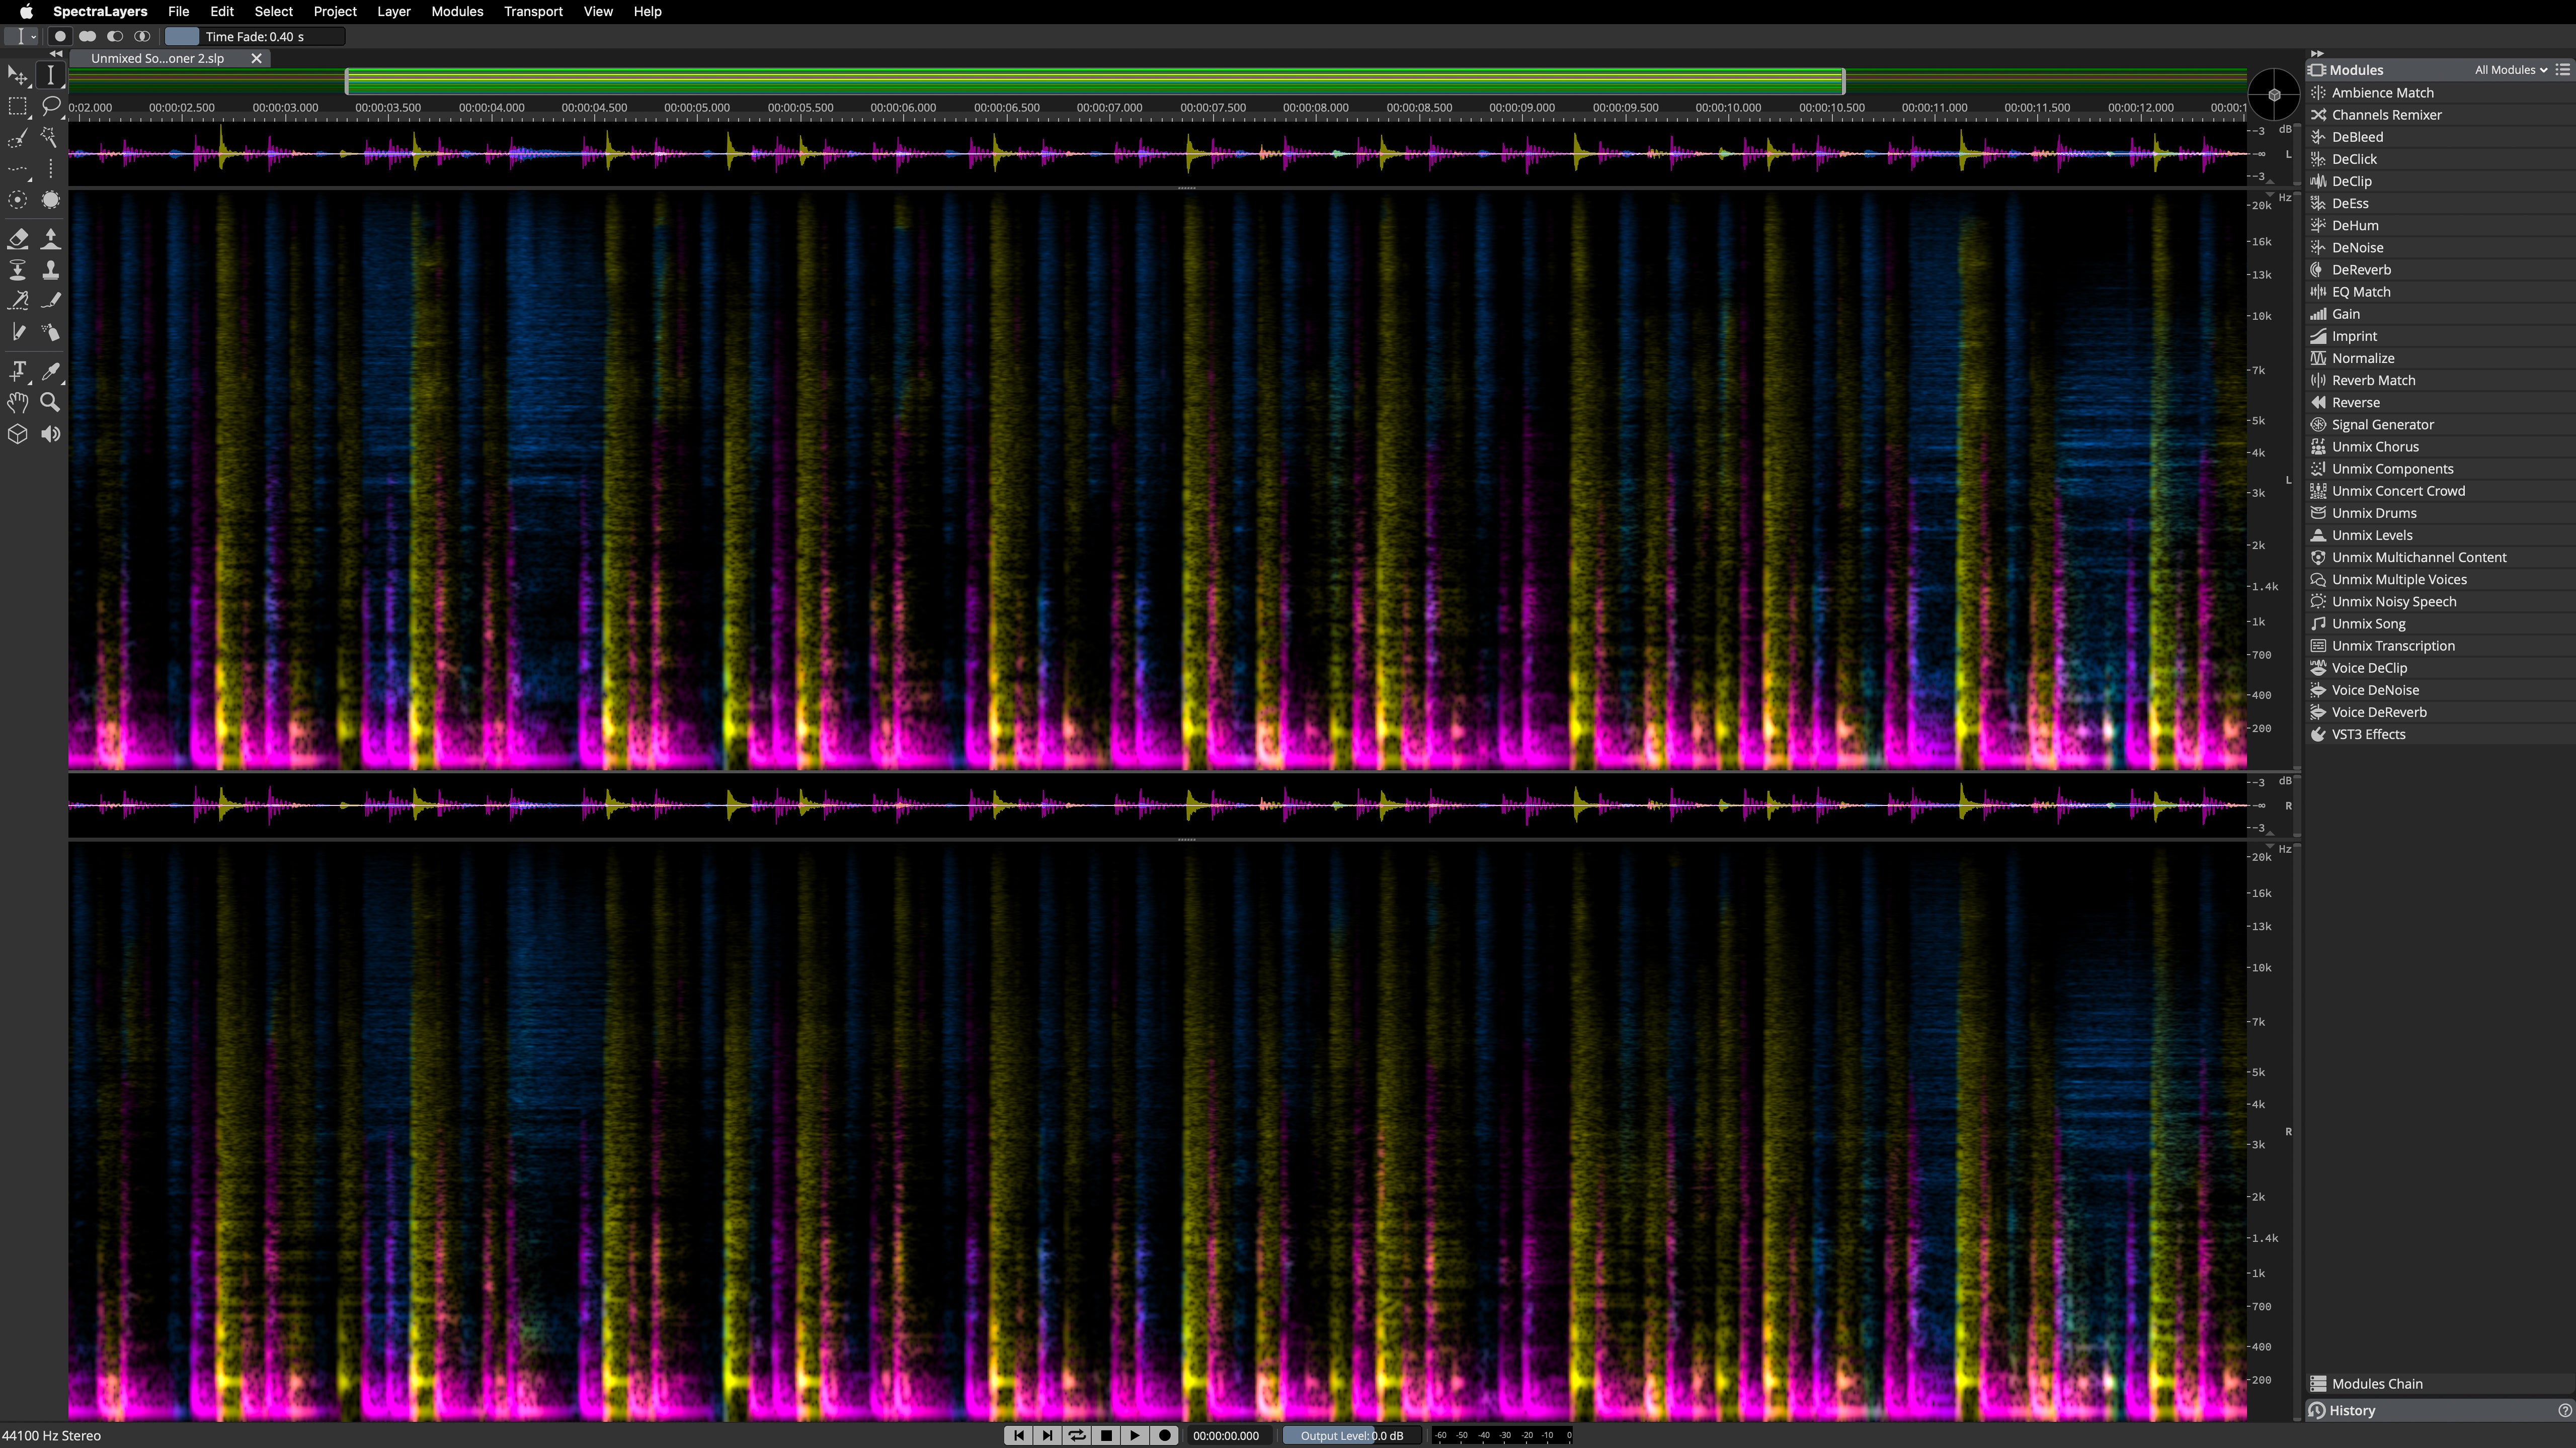Click the play button in transport bar

(x=1134, y=1435)
